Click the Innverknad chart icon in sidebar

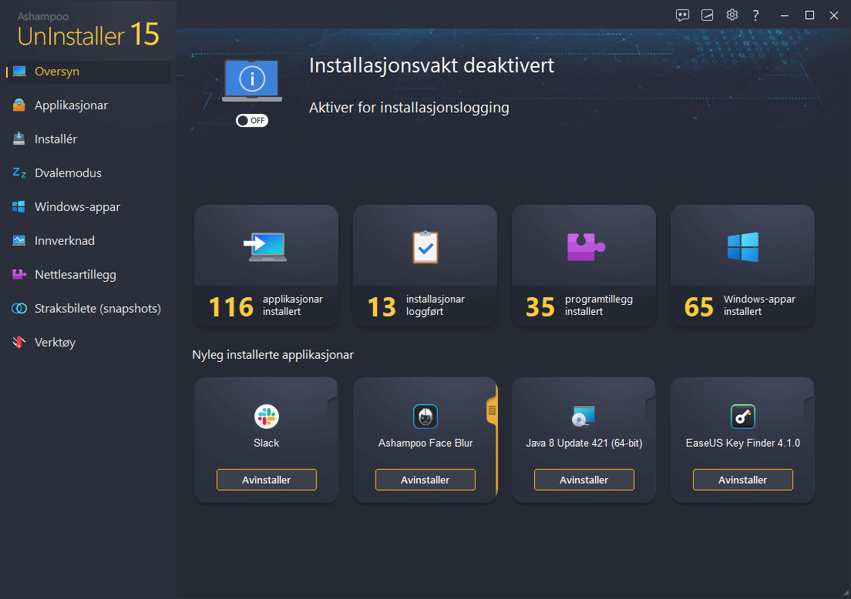pos(19,241)
